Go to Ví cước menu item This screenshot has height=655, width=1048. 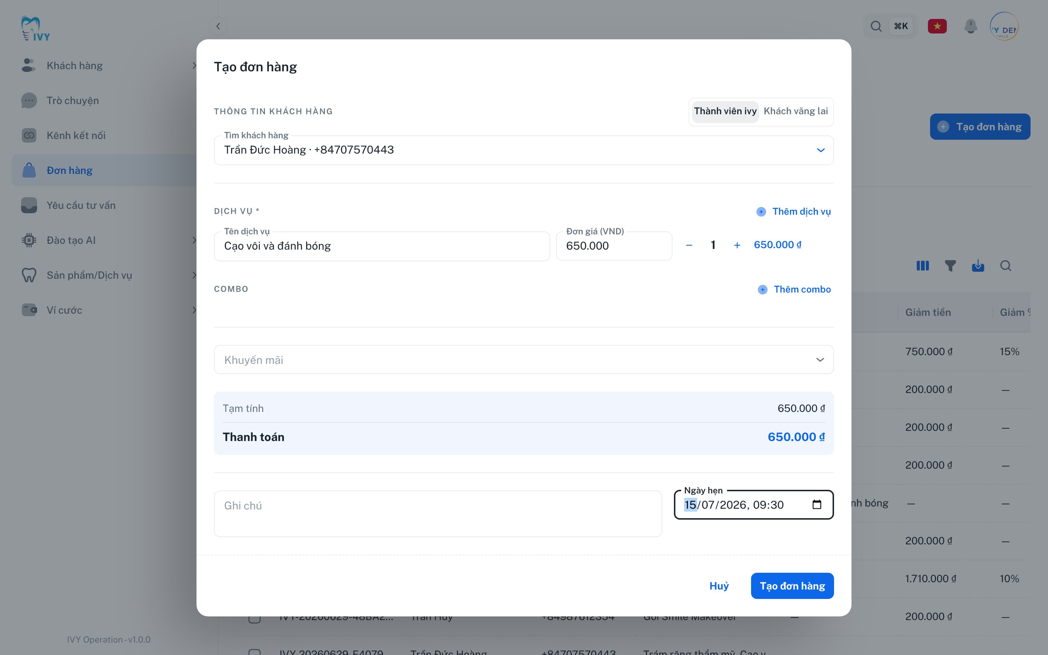click(64, 310)
